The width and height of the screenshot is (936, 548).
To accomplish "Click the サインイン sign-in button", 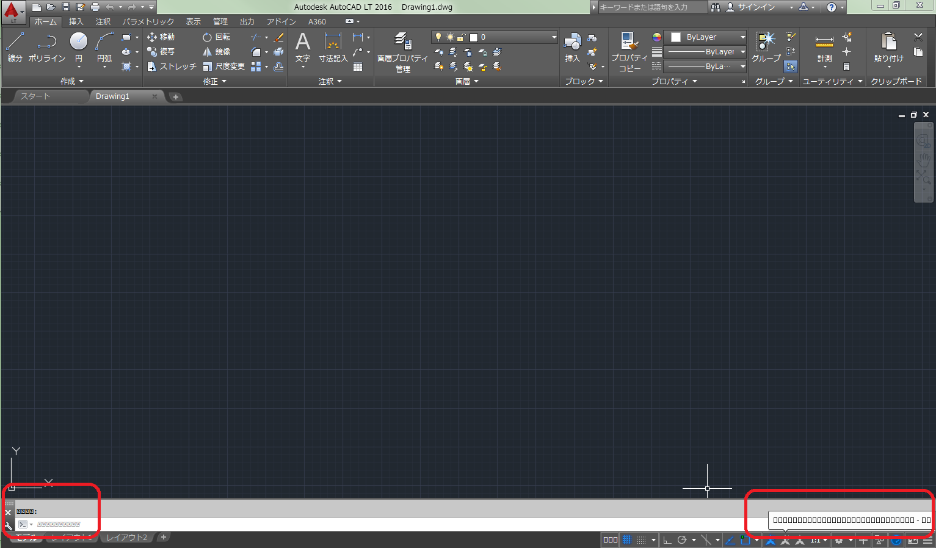I will click(756, 7).
